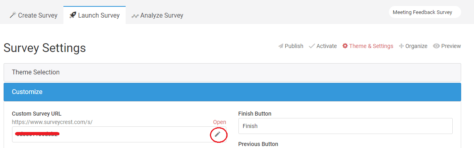Click the Activate checkmark icon
The height and width of the screenshot is (148, 474).
coord(312,46)
